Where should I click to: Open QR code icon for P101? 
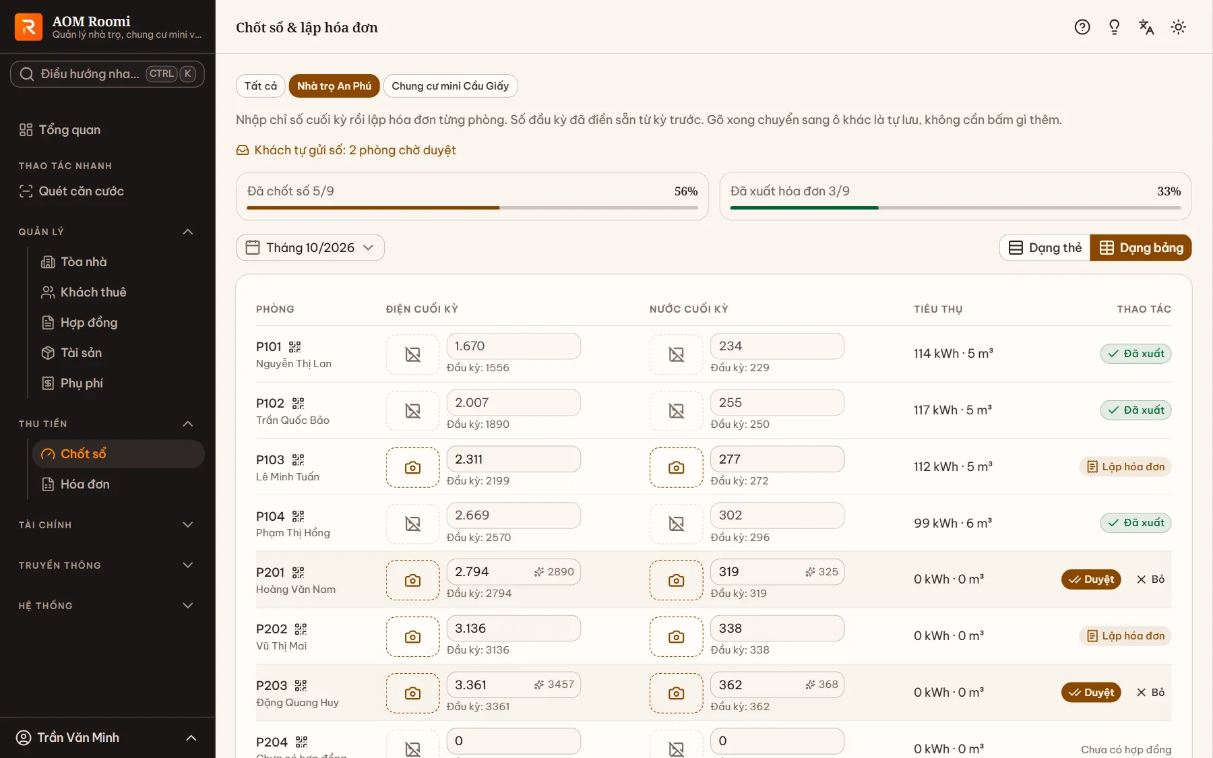coord(294,346)
